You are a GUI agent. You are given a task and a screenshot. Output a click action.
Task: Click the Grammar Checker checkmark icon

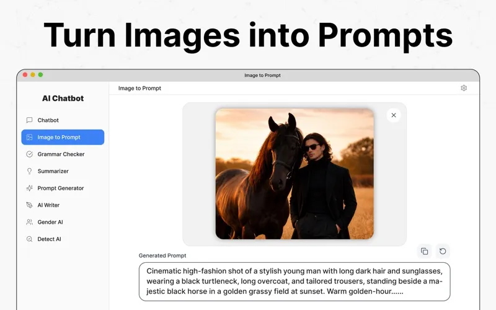pos(29,154)
